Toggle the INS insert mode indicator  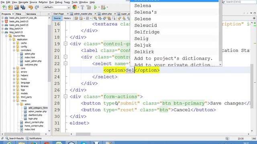pos(254,138)
